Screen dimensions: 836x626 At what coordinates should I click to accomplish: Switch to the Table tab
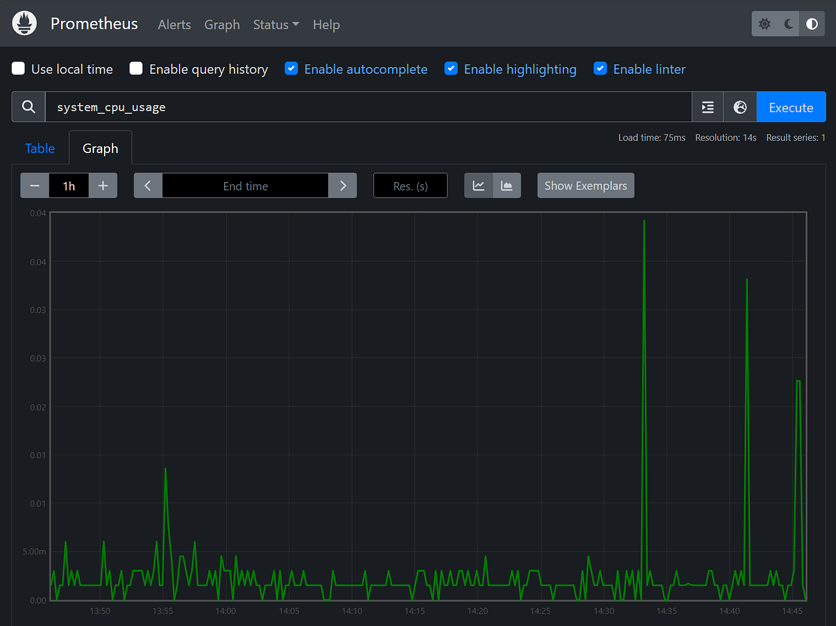(x=39, y=148)
